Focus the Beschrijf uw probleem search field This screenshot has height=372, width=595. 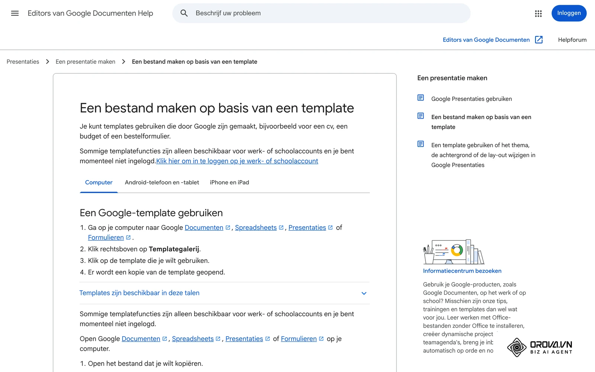tap(321, 13)
